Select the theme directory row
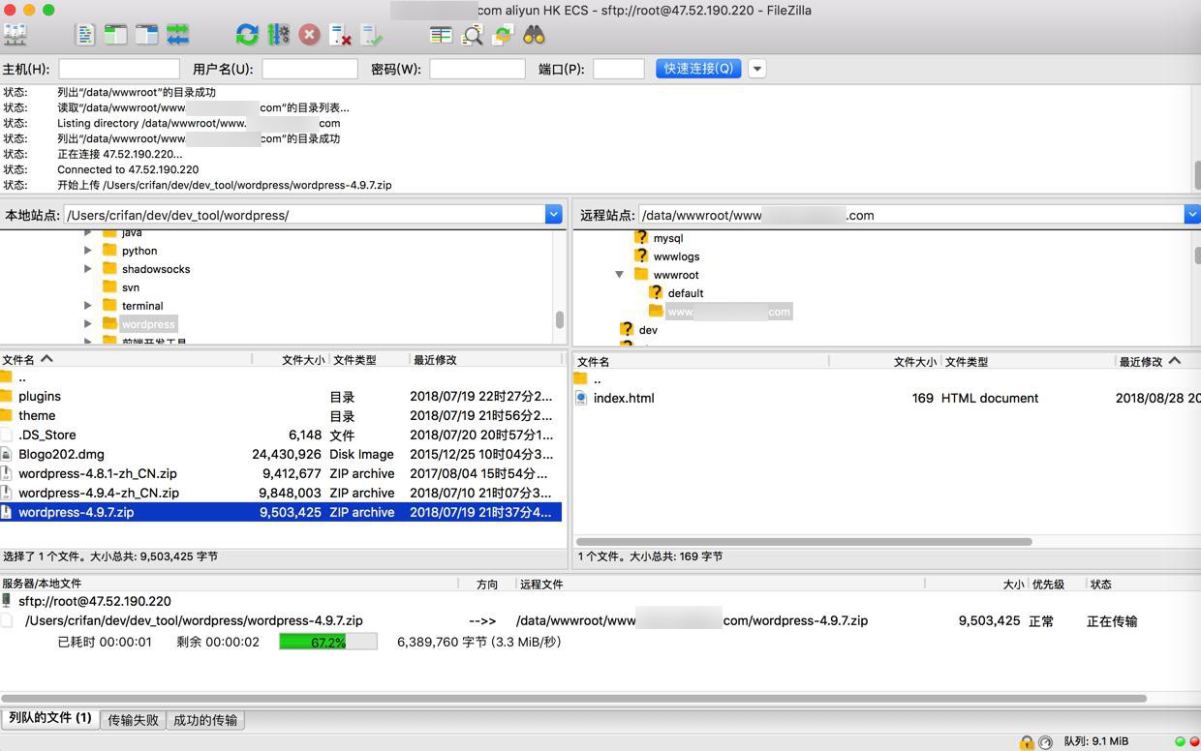Image resolution: width=1201 pixels, height=751 pixels. [x=281, y=415]
